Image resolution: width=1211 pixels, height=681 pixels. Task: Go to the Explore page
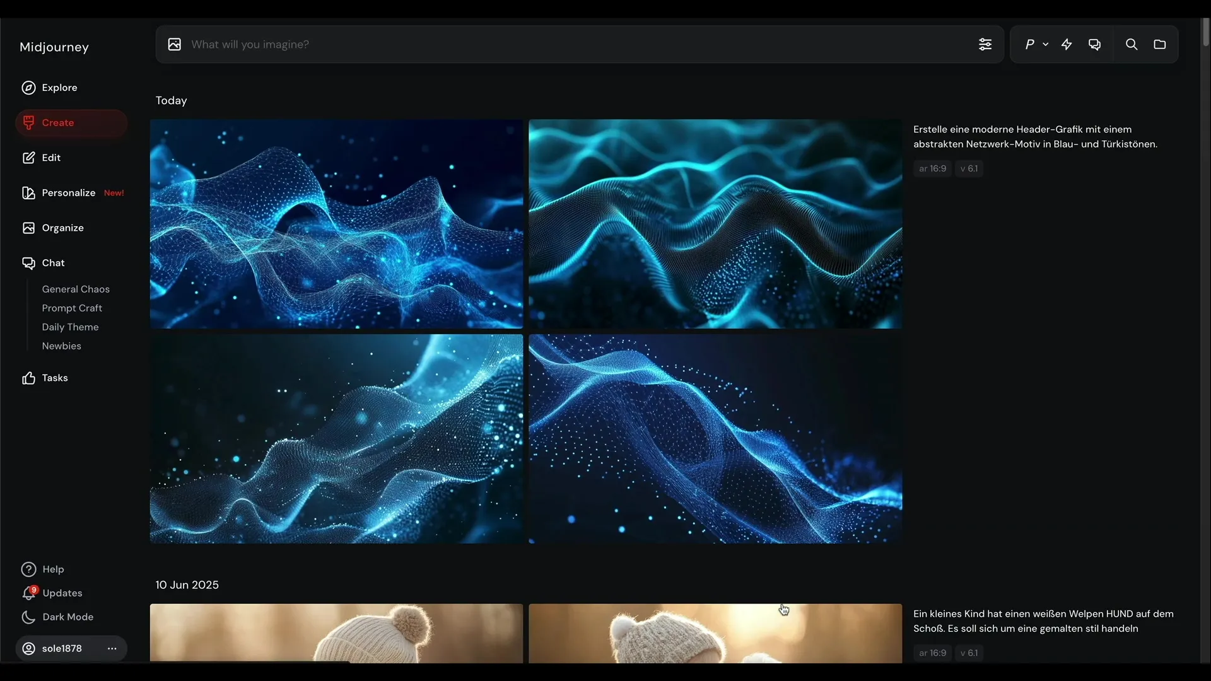(x=59, y=88)
